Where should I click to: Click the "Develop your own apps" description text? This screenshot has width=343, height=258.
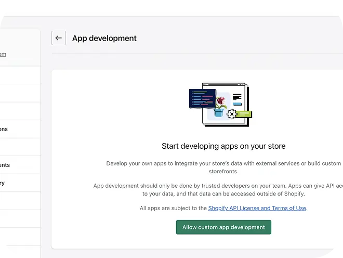[223, 163]
